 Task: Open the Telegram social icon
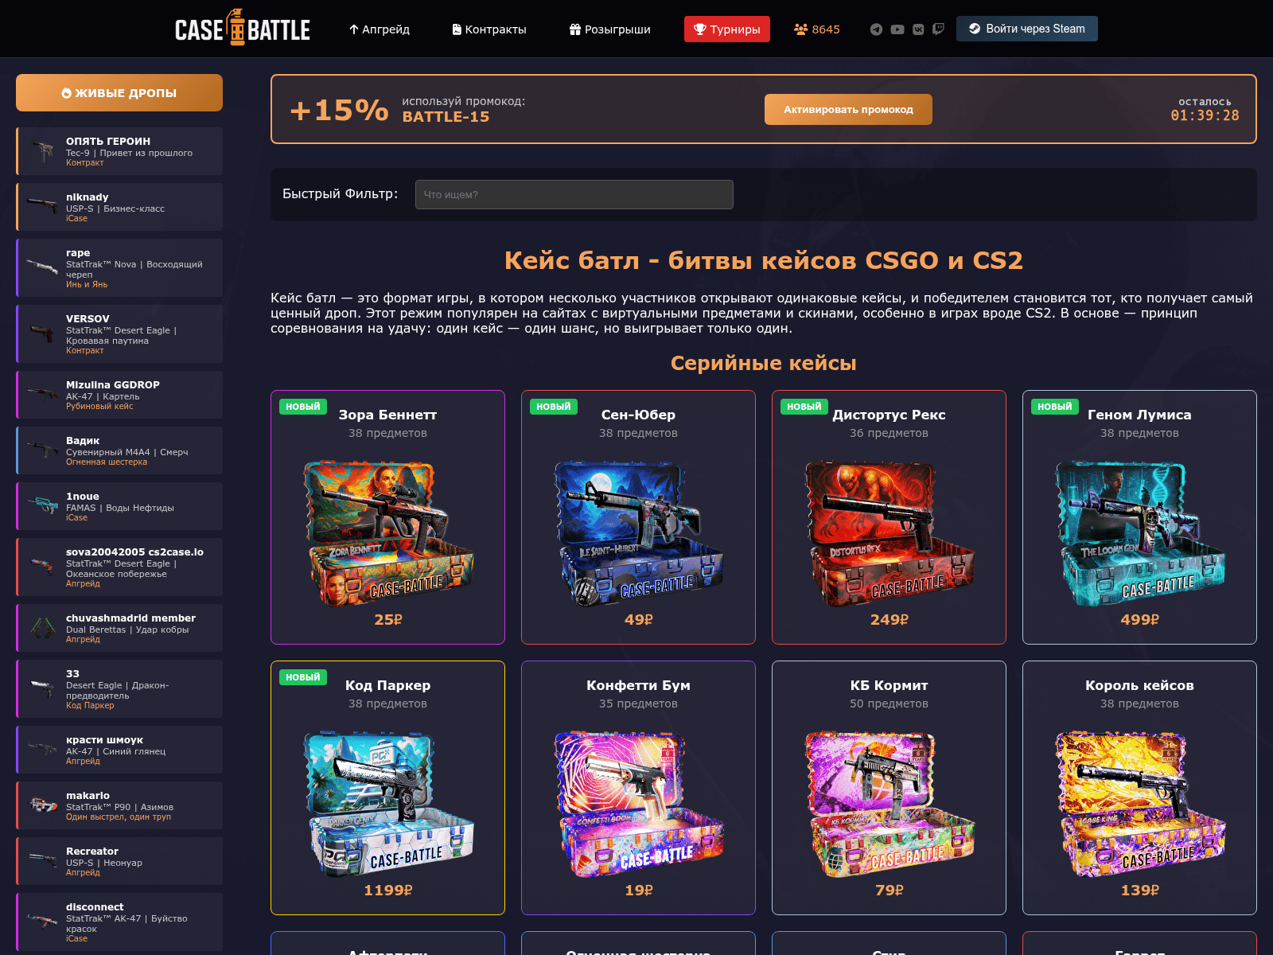pyautogui.click(x=876, y=29)
